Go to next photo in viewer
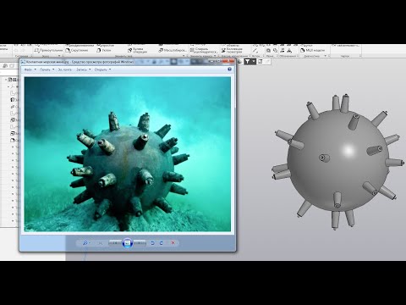 (x=140, y=243)
